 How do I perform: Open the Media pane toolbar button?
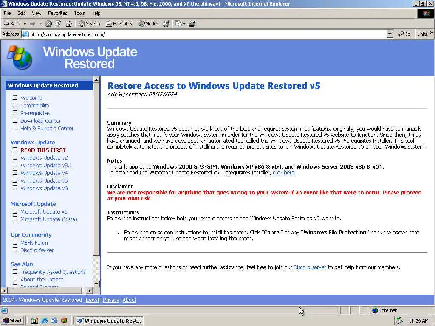coord(148,24)
